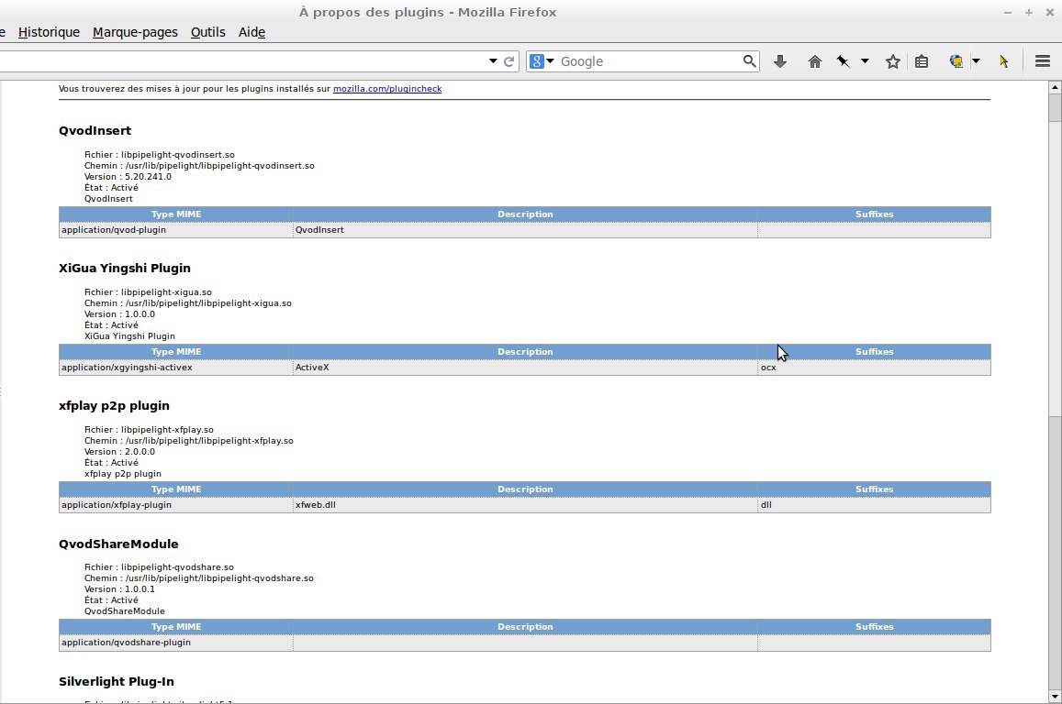Click the dll suffix cell

point(874,505)
